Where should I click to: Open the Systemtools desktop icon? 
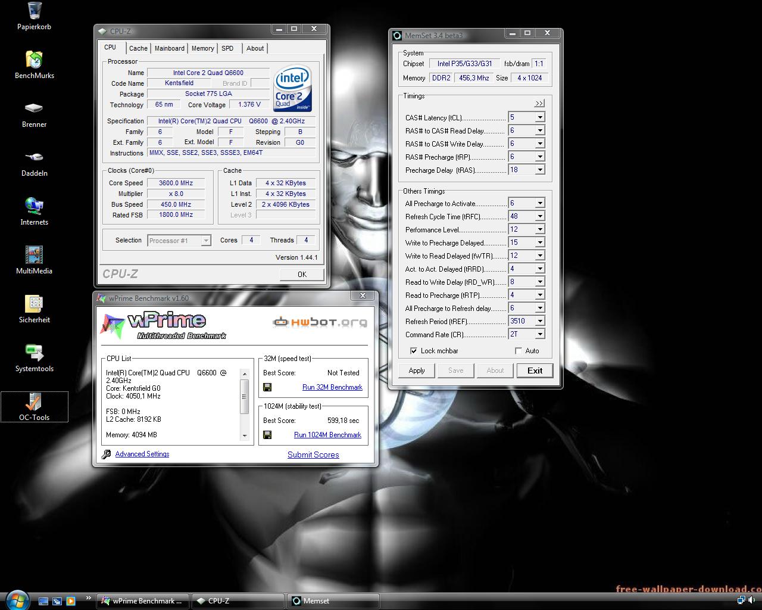click(x=34, y=358)
